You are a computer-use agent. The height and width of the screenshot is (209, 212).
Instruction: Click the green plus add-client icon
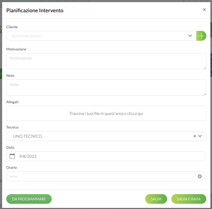201,36
